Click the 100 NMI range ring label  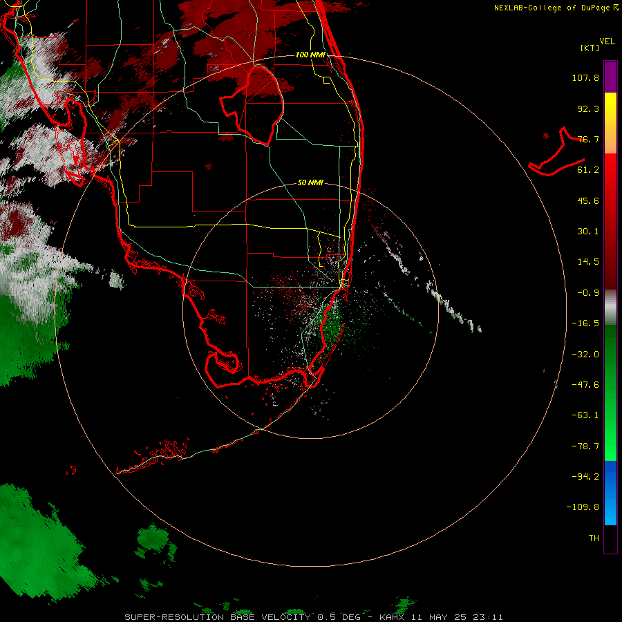tap(310, 55)
